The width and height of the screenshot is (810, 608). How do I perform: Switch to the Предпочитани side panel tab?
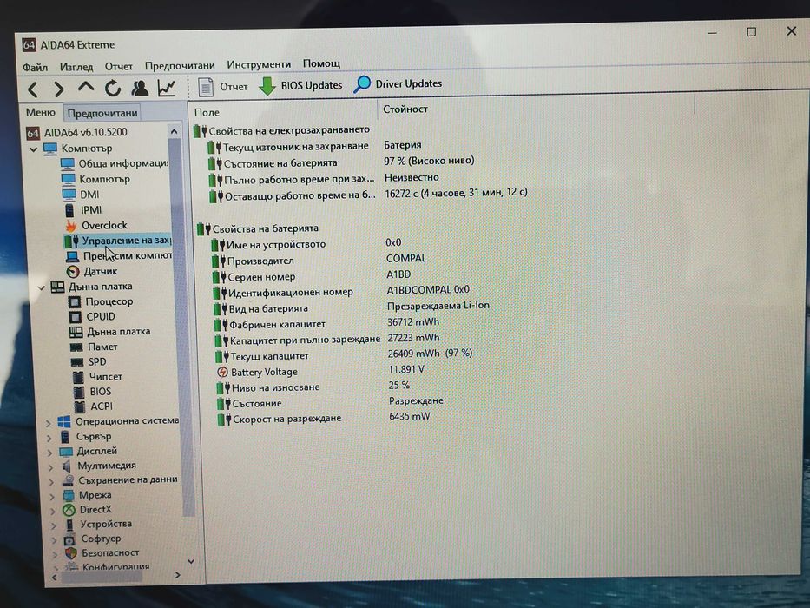point(102,113)
